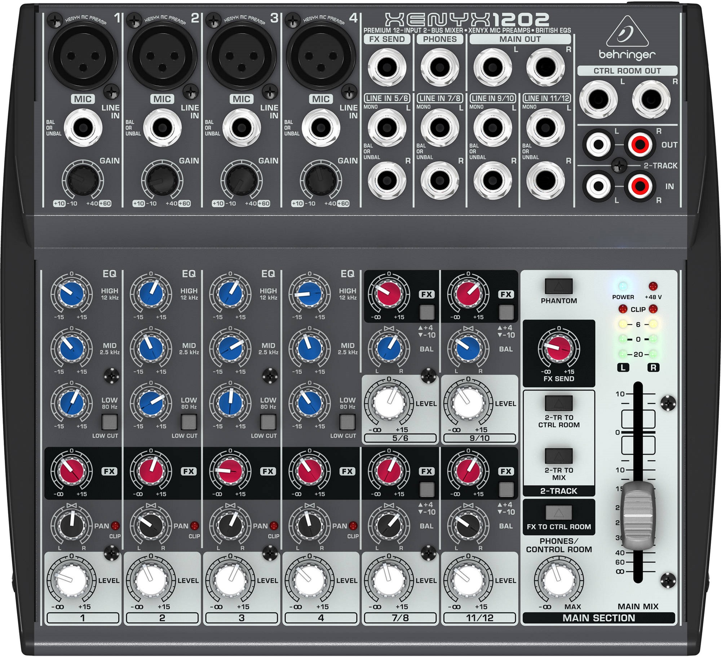Toggle channel 2 LOW CUT button

189,422
